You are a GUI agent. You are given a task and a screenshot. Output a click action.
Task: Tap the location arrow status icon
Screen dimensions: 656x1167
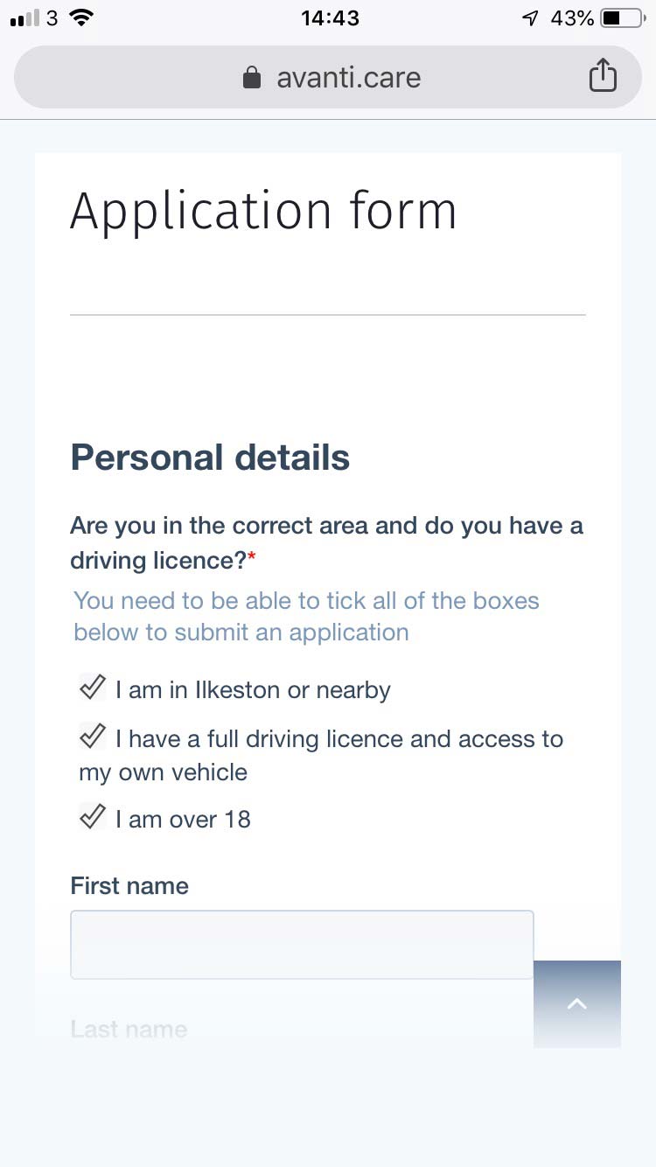[x=530, y=17]
